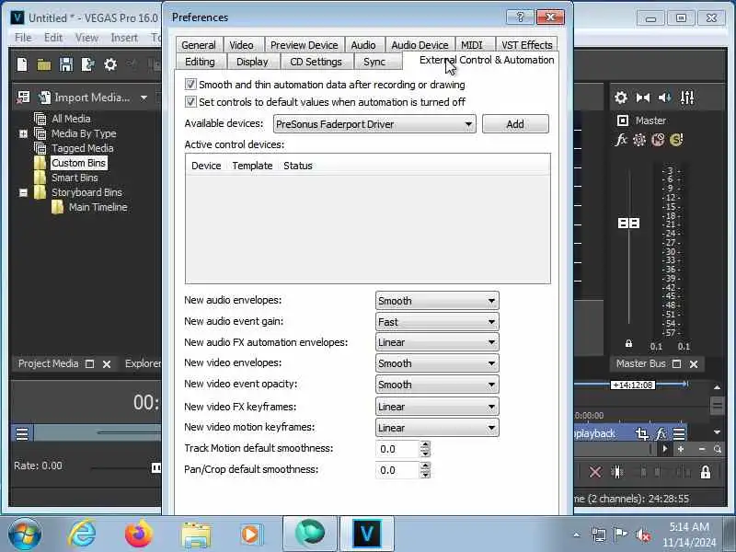Increase Pan/Crop default smoothness spinner

[x=425, y=466]
